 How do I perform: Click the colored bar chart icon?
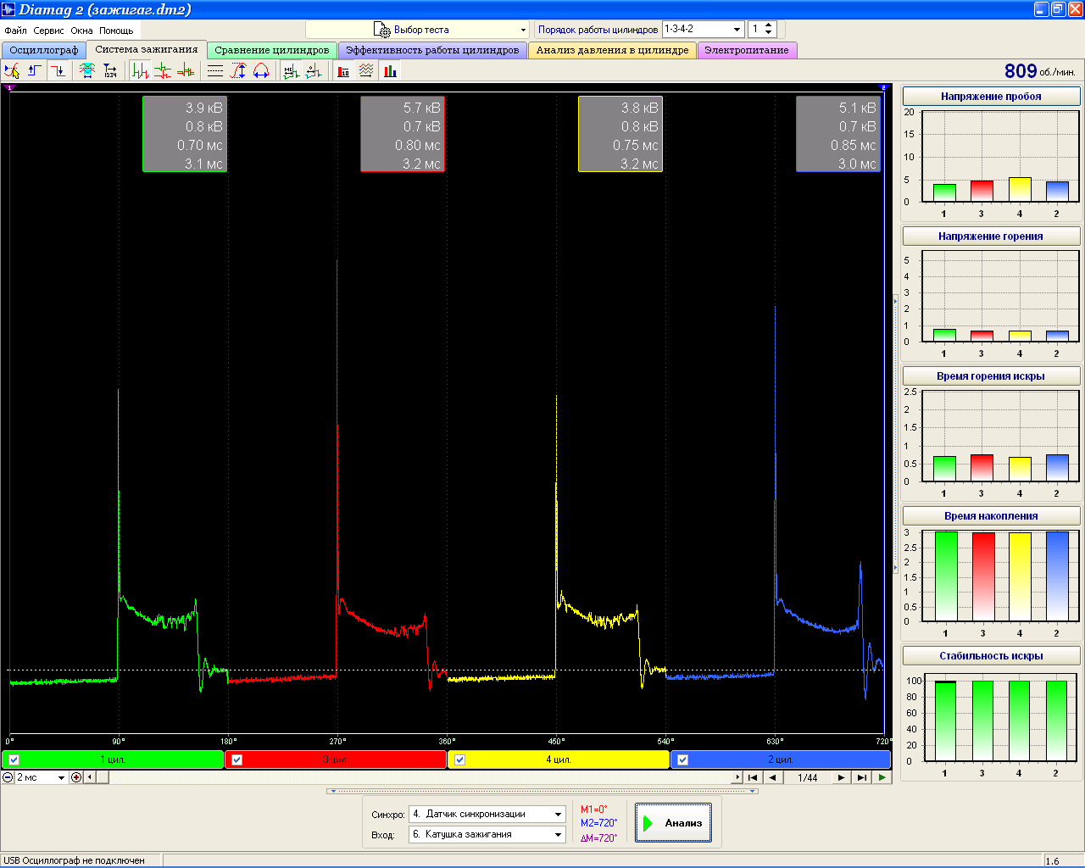point(390,71)
